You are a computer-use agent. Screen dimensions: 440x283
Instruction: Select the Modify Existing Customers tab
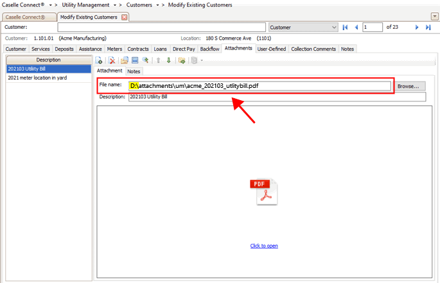click(x=89, y=17)
